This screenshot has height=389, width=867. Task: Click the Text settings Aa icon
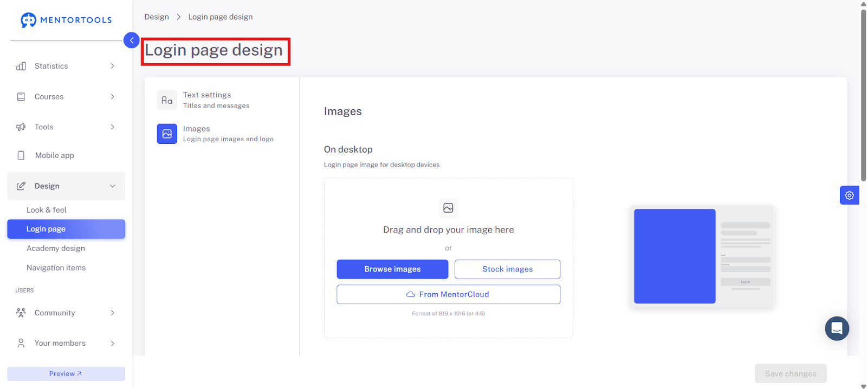tap(167, 100)
